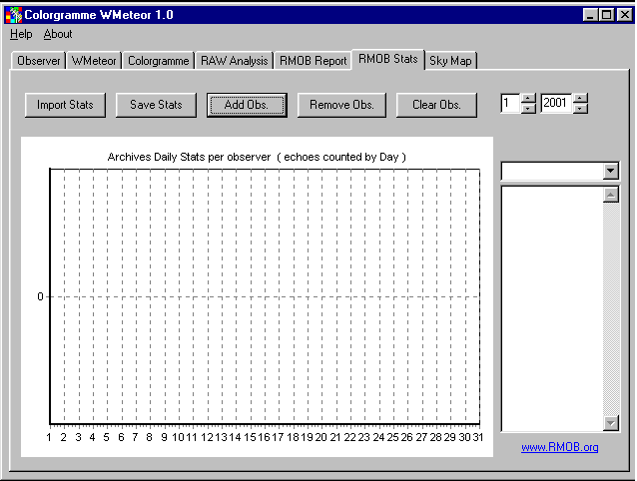Decrease the year with down spinner
This screenshot has height=481, width=637.
point(580,109)
